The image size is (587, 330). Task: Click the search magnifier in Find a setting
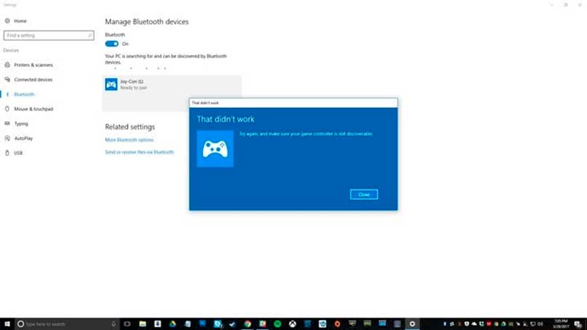(x=90, y=35)
